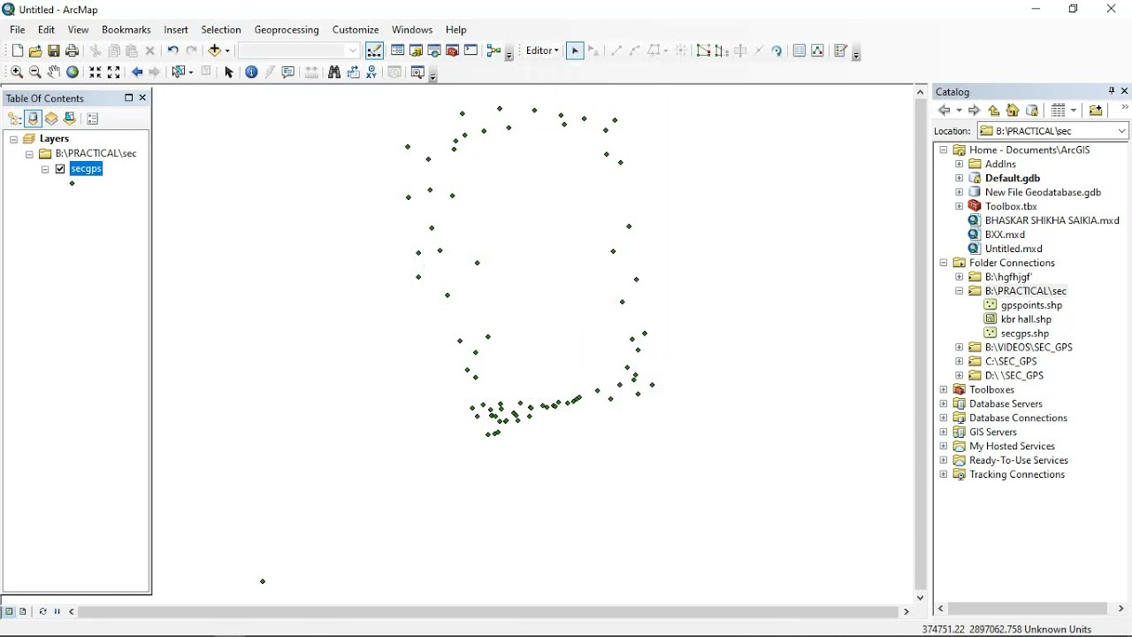Click the Catalog Go To Home Folder icon
Screen dimensions: 1132x637
[x=1013, y=111]
